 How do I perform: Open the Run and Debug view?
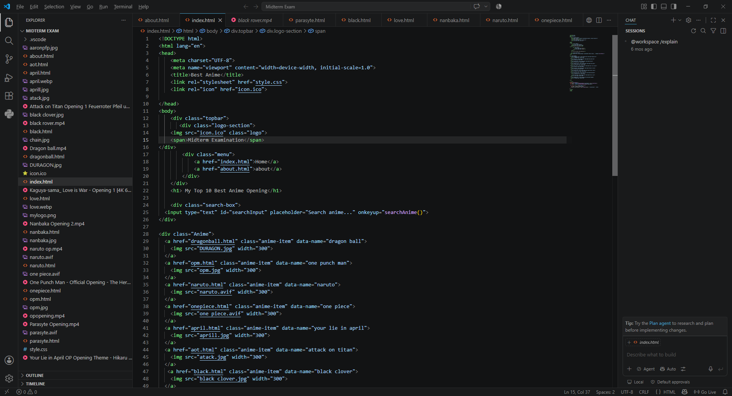coord(9,77)
